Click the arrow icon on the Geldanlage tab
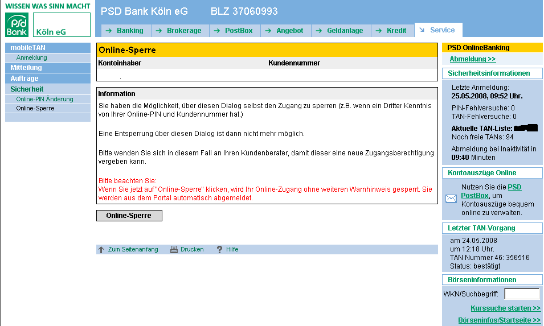Screen dimensions: 544x326 [319, 31]
